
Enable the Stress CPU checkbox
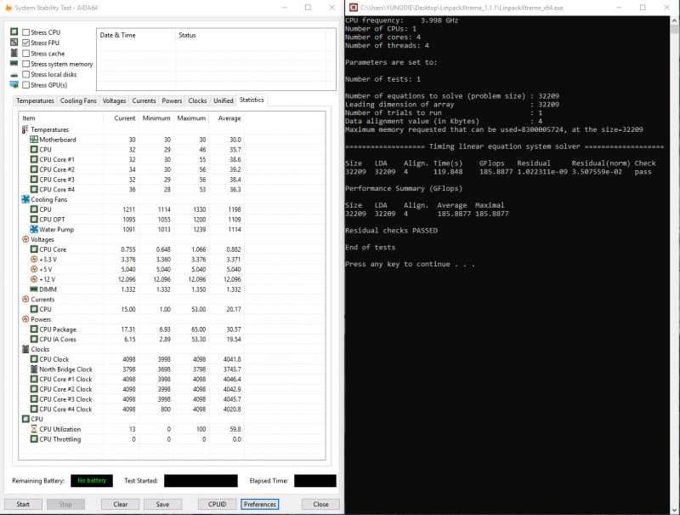25,32
